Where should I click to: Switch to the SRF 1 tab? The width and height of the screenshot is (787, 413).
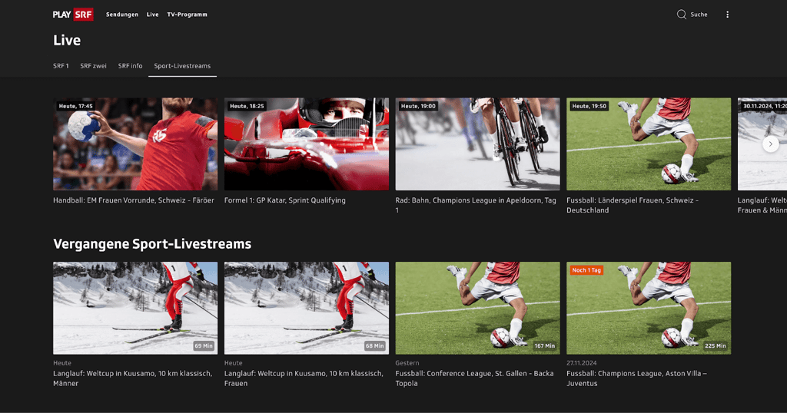tap(61, 66)
